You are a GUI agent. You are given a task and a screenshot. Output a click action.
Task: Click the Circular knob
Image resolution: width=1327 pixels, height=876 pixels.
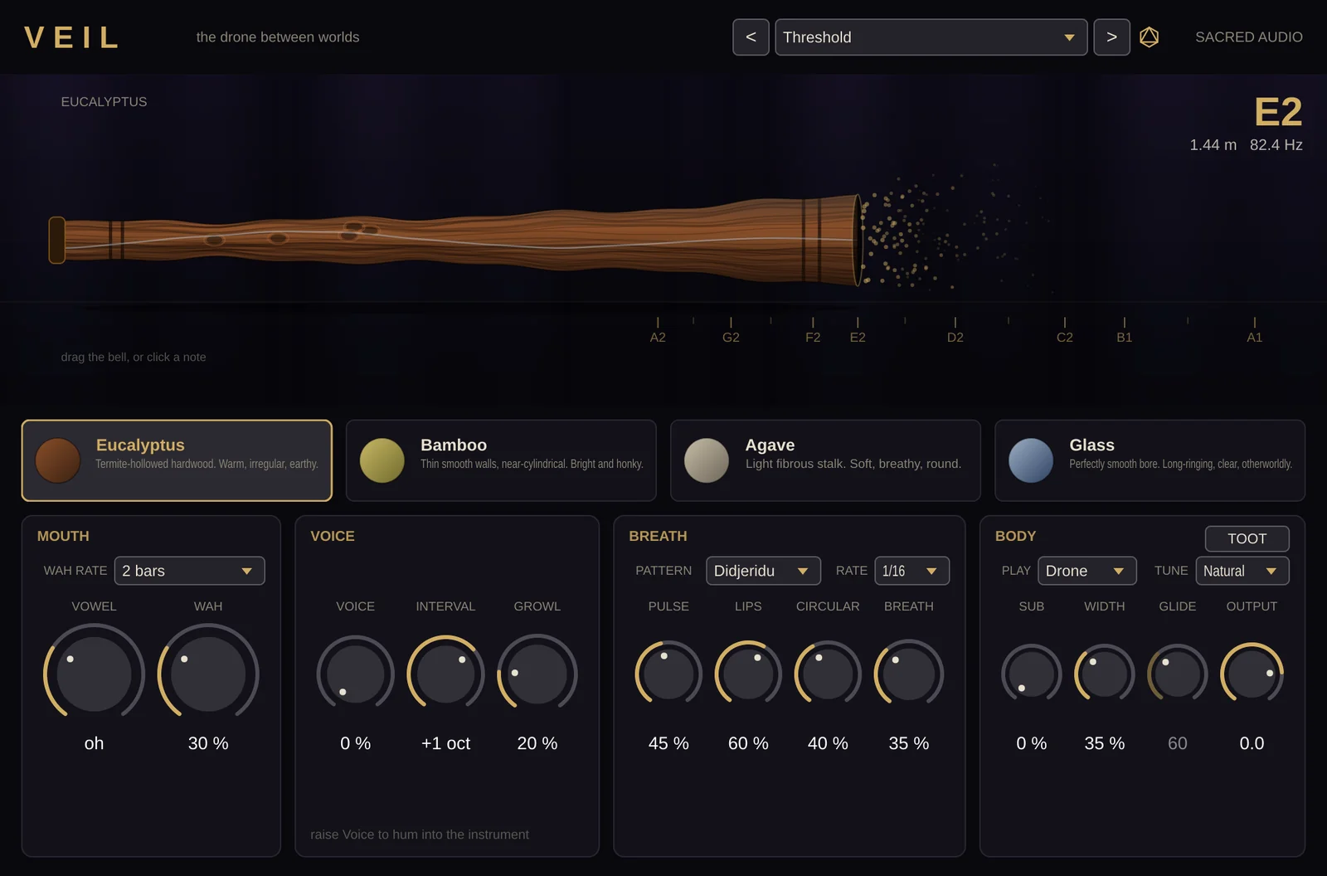(x=828, y=674)
